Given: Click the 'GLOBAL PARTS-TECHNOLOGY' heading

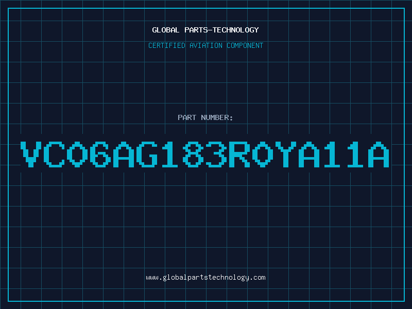Looking at the screenshot, I should 205,30.
